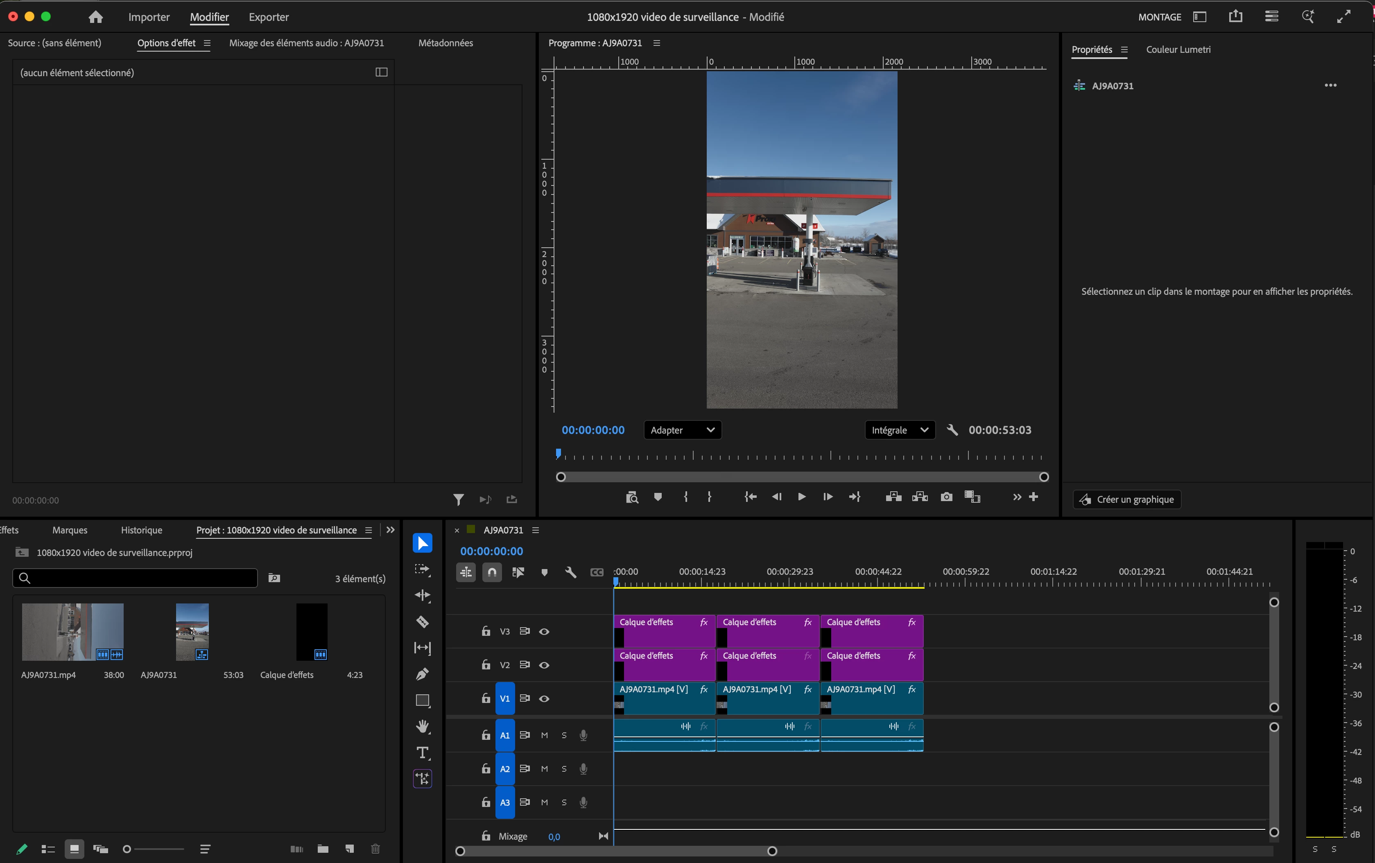Expand the hidden project panel tabs chevron
The height and width of the screenshot is (863, 1375).
(390, 530)
